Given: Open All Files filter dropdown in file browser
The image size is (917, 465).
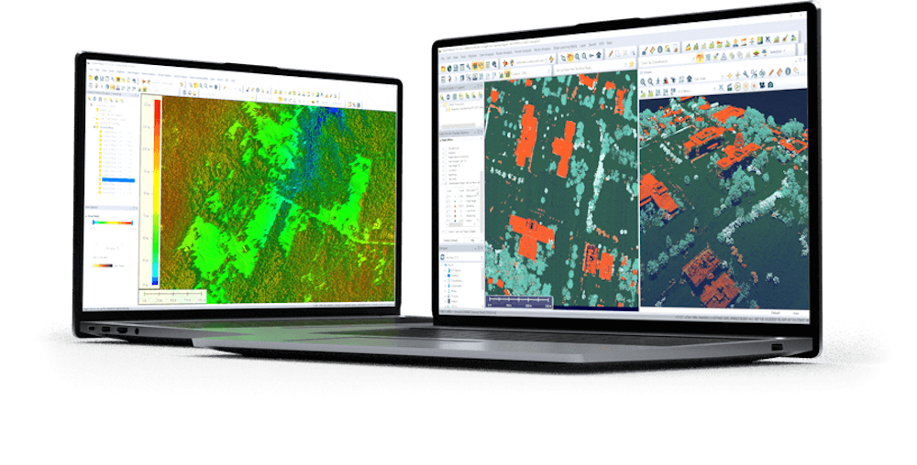Looking at the screenshot, I should pyautogui.click(x=462, y=257).
